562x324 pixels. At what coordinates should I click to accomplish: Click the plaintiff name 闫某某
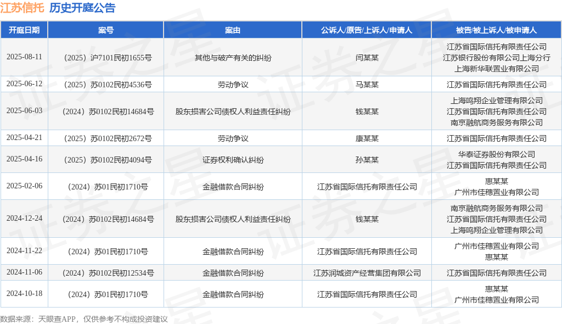(367, 58)
